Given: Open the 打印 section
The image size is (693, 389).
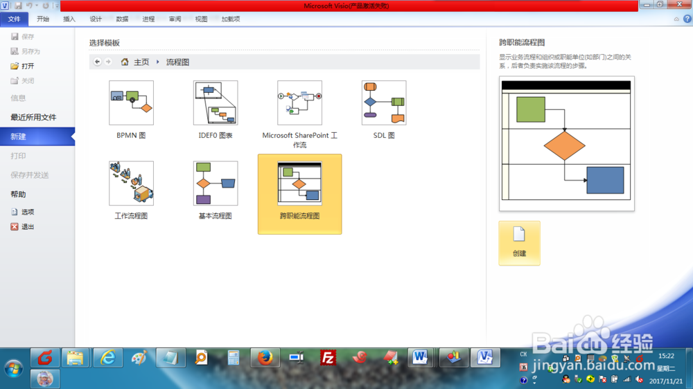Looking at the screenshot, I should (x=18, y=156).
